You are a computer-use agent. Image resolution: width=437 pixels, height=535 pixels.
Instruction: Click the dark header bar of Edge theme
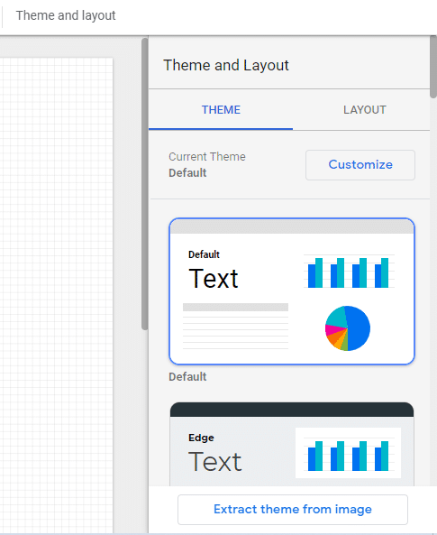pyautogui.click(x=292, y=410)
